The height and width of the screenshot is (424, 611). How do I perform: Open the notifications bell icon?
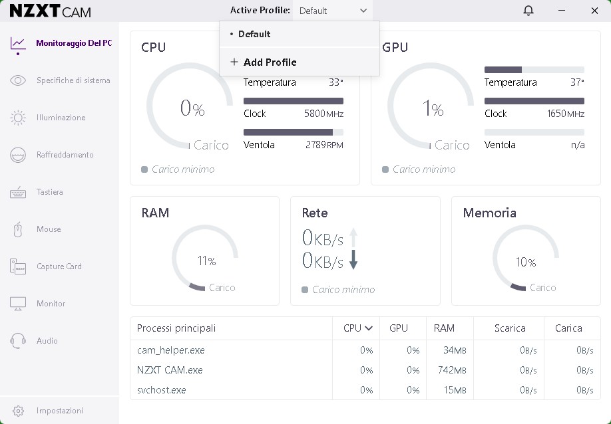528,11
